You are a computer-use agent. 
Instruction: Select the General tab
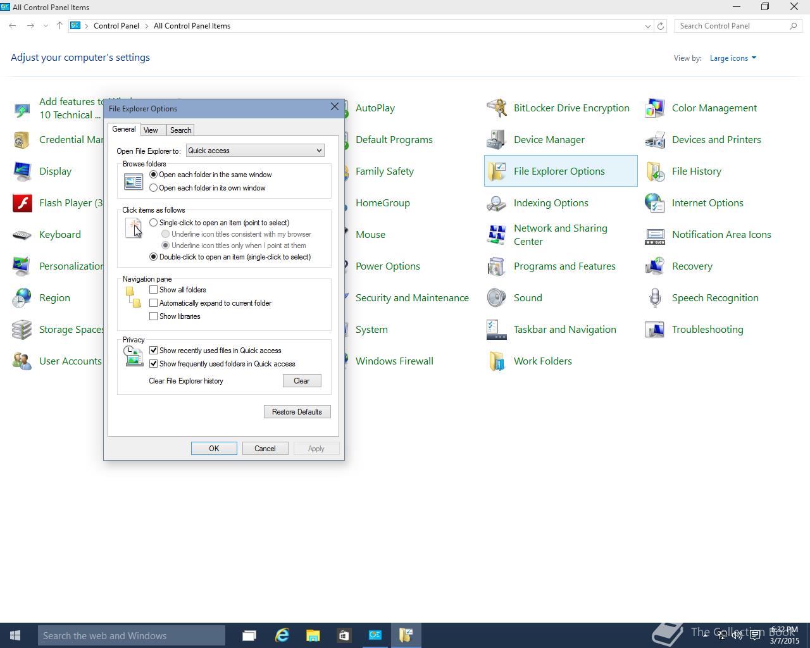pos(124,129)
